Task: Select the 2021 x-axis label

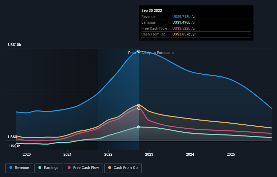Action: [x=67, y=154]
